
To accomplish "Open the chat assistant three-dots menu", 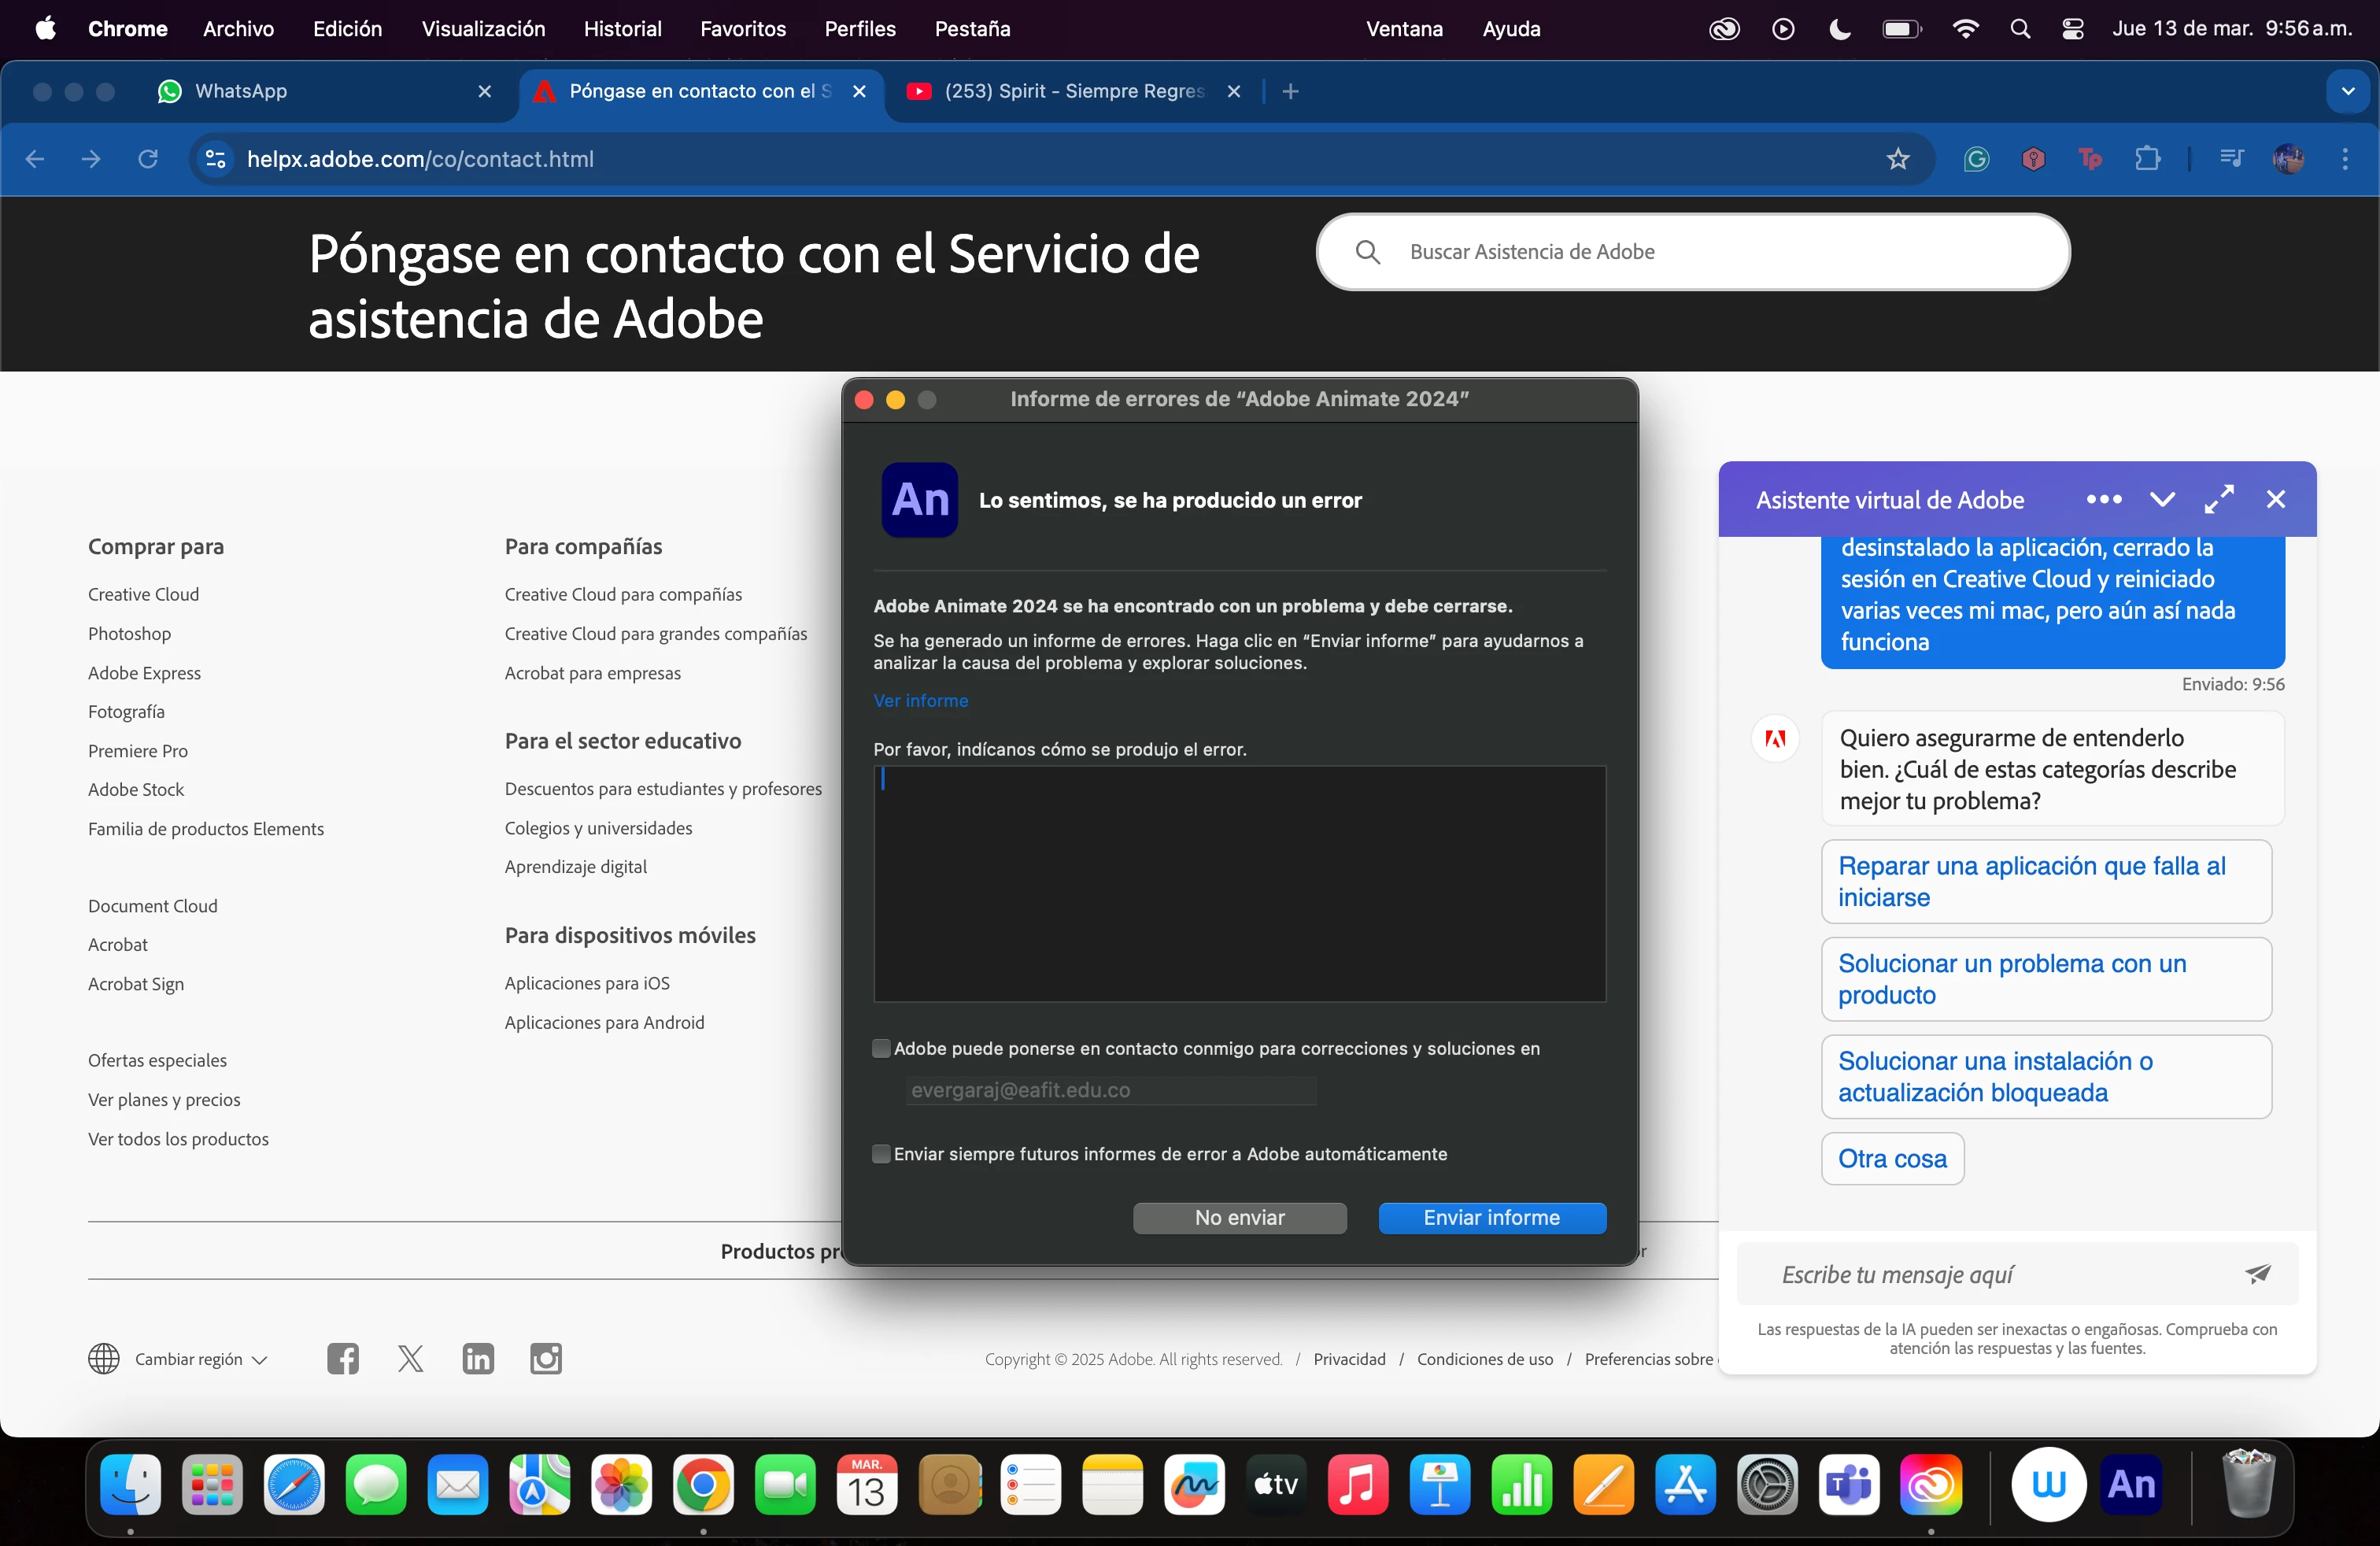I will tap(2103, 499).
